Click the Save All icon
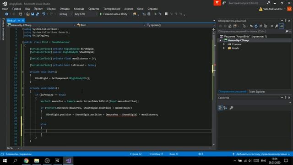Image resolution: width=293 pixels, height=165 pixels. coord(38,14)
